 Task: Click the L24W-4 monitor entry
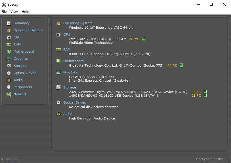[x=91, y=77]
